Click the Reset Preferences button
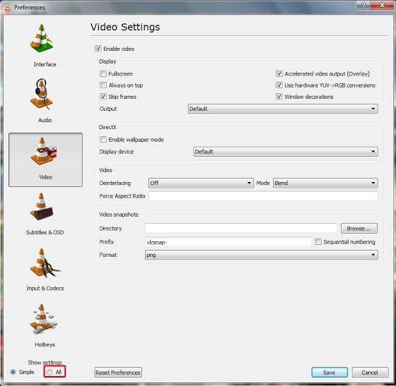Viewport: 396px width, 386px height. [118, 373]
